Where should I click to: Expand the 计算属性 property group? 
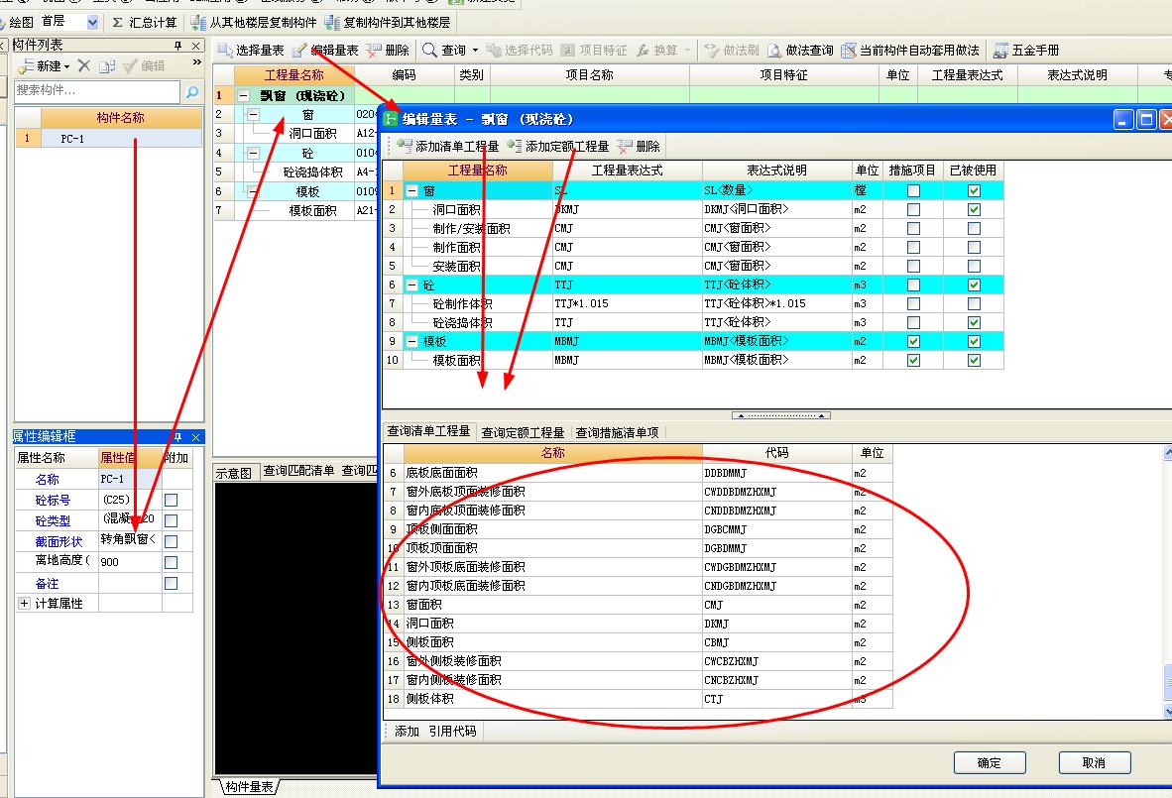click(24, 603)
